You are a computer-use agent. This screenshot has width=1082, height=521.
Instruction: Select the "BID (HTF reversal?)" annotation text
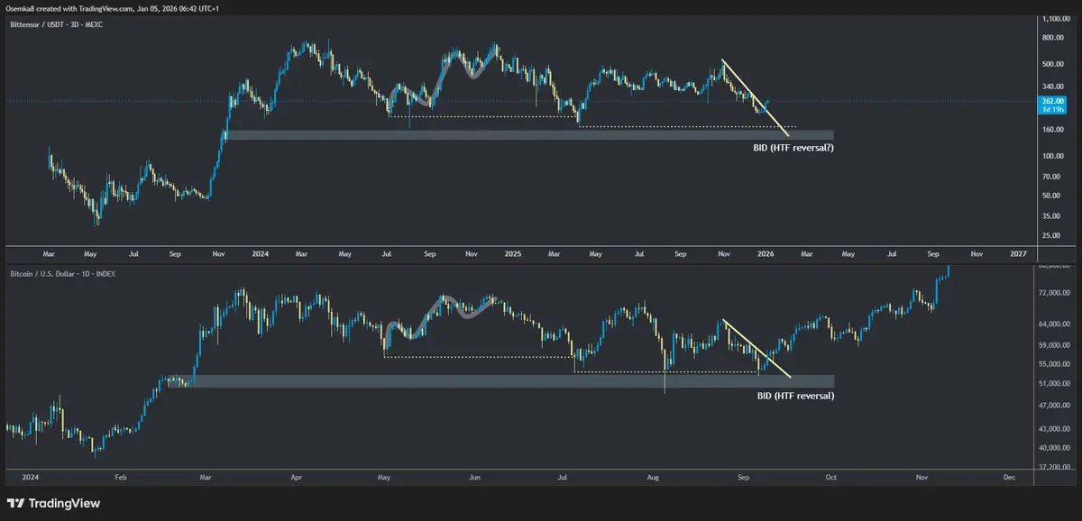[x=793, y=146]
